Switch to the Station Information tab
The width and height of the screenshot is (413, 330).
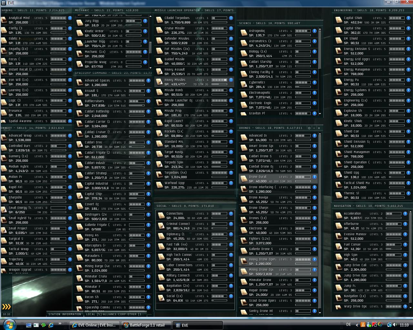(65, 314)
